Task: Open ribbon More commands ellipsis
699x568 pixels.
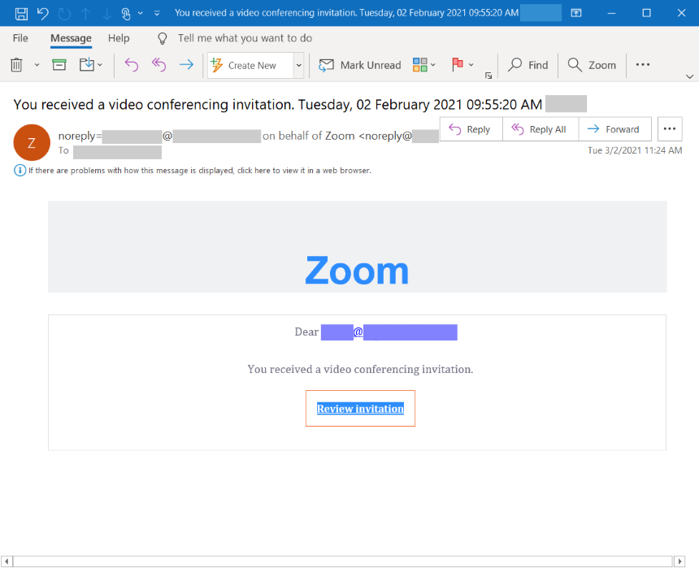Action: [x=643, y=65]
